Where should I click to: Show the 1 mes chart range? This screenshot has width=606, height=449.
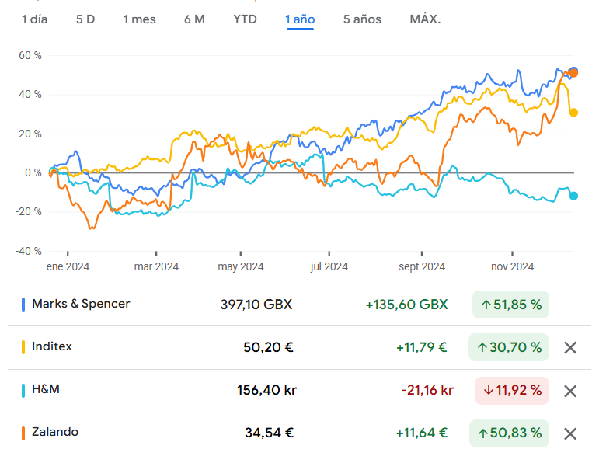tap(139, 19)
